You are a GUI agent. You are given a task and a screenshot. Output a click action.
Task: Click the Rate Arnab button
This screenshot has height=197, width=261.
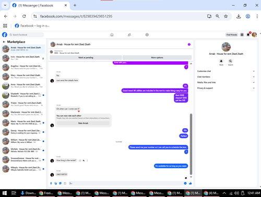(83, 123)
